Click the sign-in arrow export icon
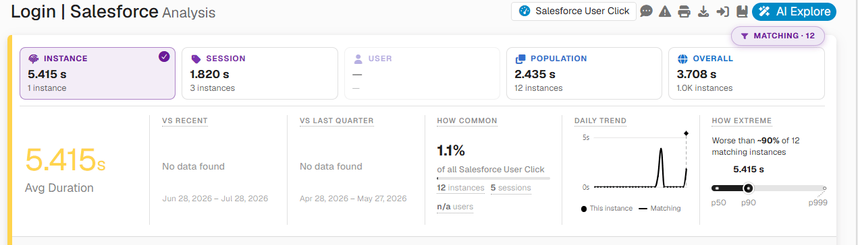Image resolution: width=858 pixels, height=245 pixels. tap(722, 11)
